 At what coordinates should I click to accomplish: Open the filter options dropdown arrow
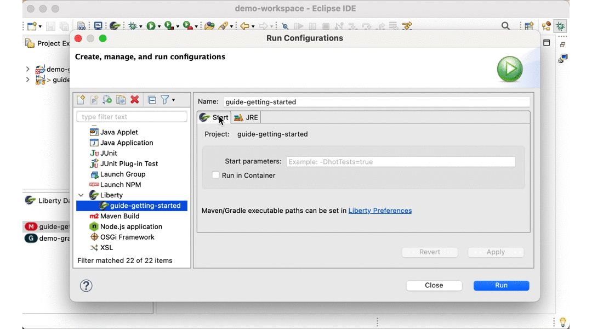pos(174,100)
